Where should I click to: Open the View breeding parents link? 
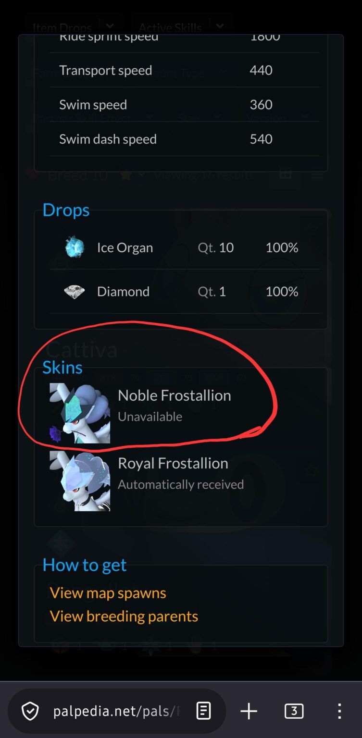point(124,616)
